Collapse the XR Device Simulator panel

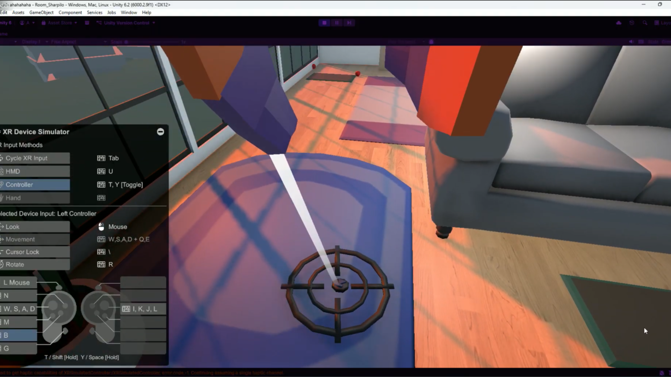(x=160, y=132)
